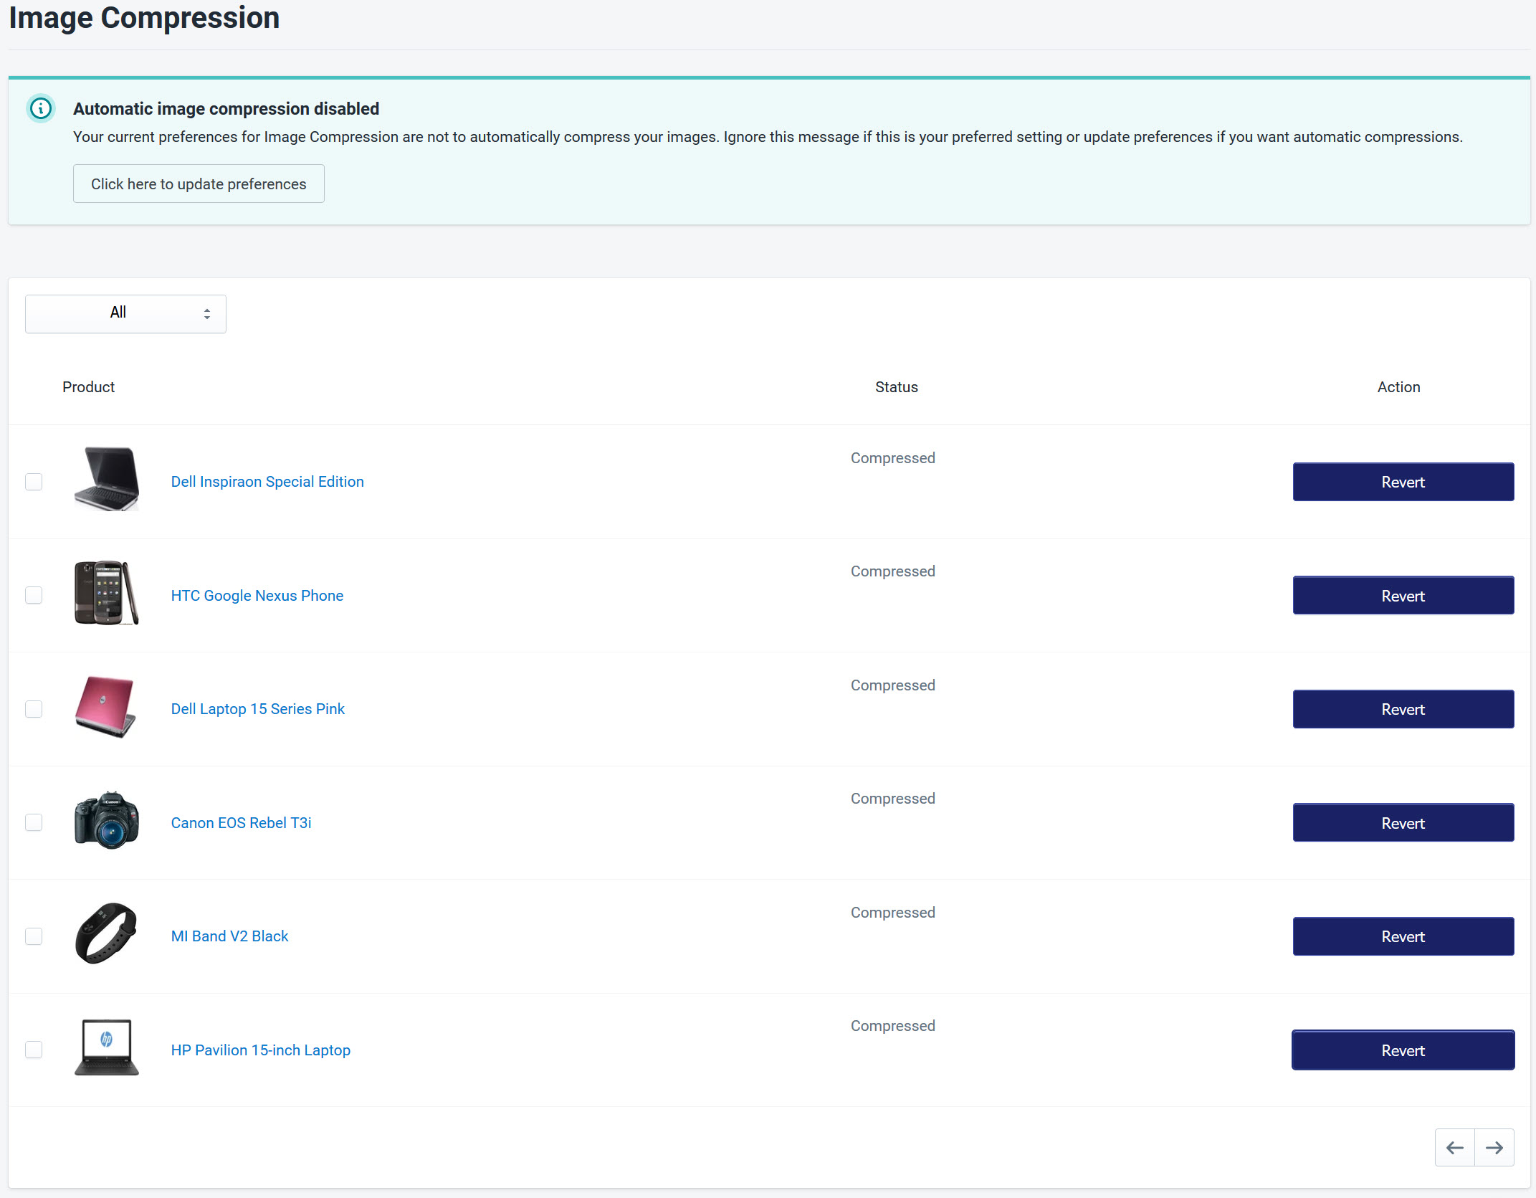Click thumbnail image for Canon EOS Rebel T3i
This screenshot has height=1198, width=1536.
(106, 823)
